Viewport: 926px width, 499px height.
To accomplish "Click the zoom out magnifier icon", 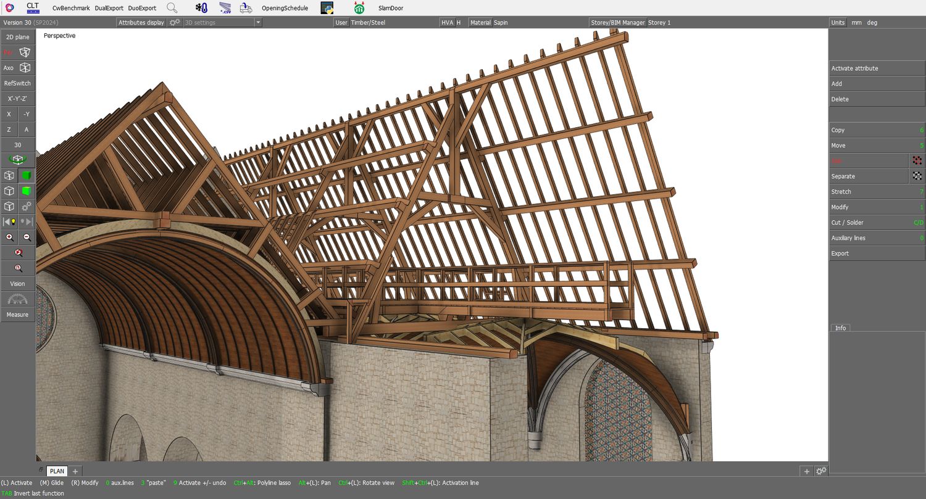I will coord(27,237).
